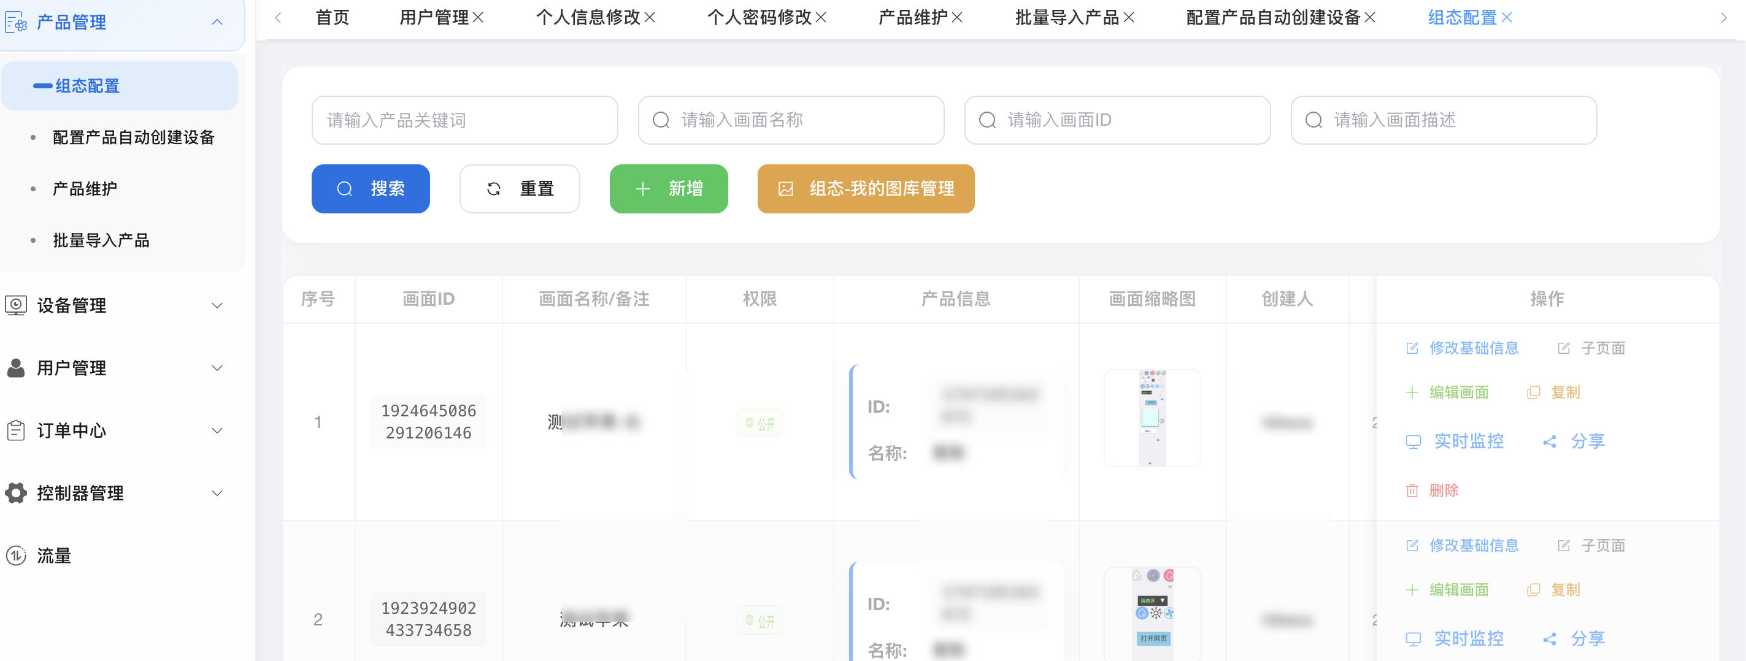Image resolution: width=1746 pixels, height=661 pixels.
Task: Click the trash icon next to 删除
Action: pos(1413,491)
